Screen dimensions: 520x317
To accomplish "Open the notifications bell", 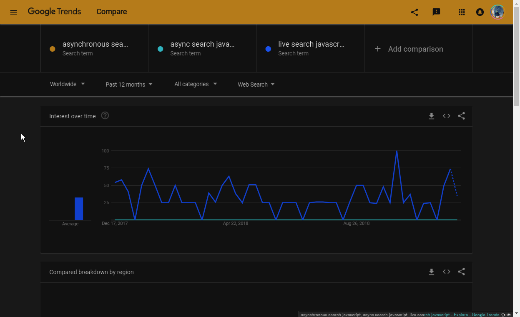I will point(480,12).
